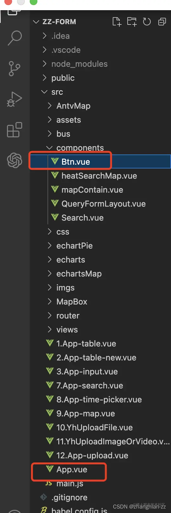The height and width of the screenshot is (513, 171).
Task: Select heatSearchMap.vue in components
Action: pyautogui.click(x=99, y=176)
